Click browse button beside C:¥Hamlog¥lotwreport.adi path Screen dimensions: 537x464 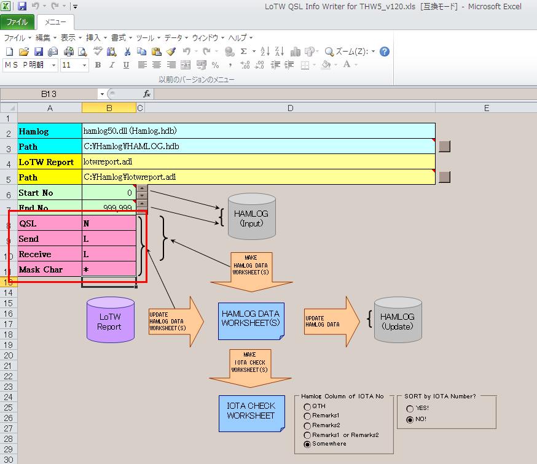[x=445, y=177]
